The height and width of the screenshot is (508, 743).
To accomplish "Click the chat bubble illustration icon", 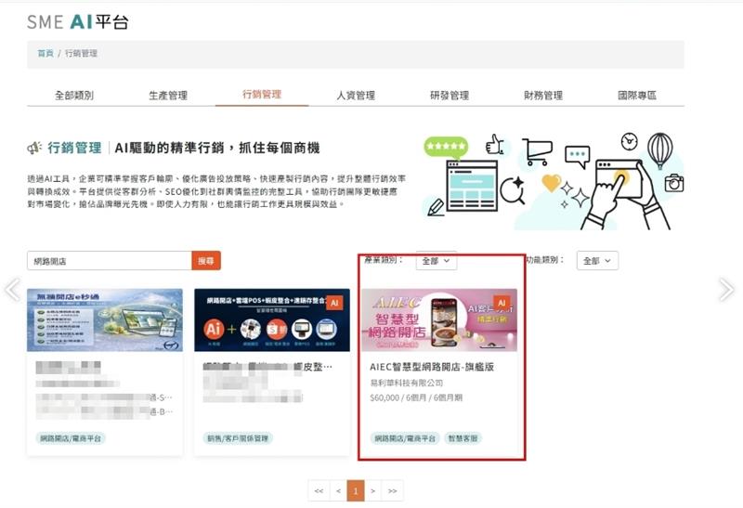I will point(577,156).
